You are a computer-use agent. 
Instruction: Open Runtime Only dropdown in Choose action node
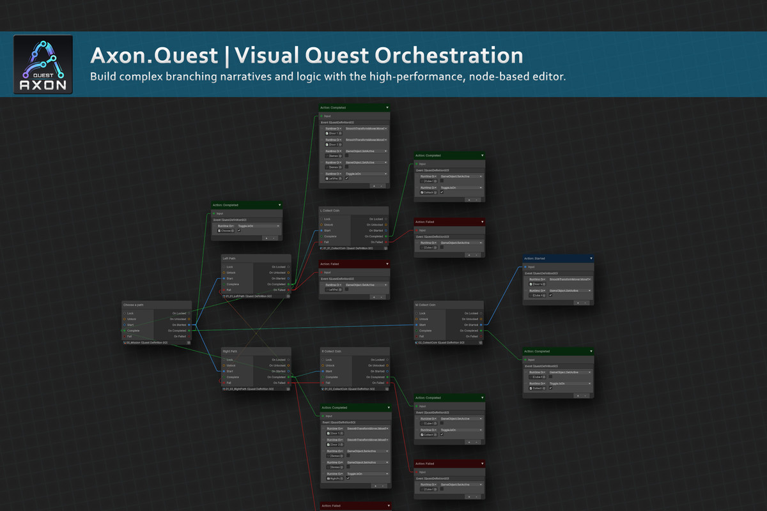[226, 225]
